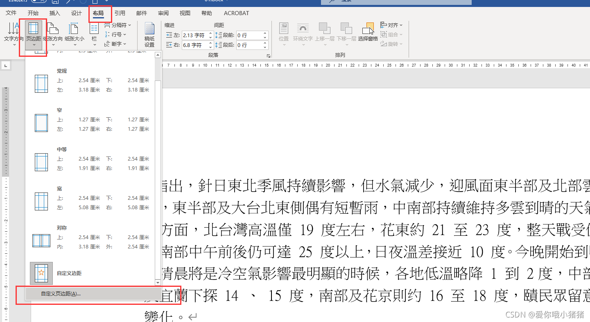Open the 帮助 Help tab
The width and height of the screenshot is (590, 322).
pos(207,13)
